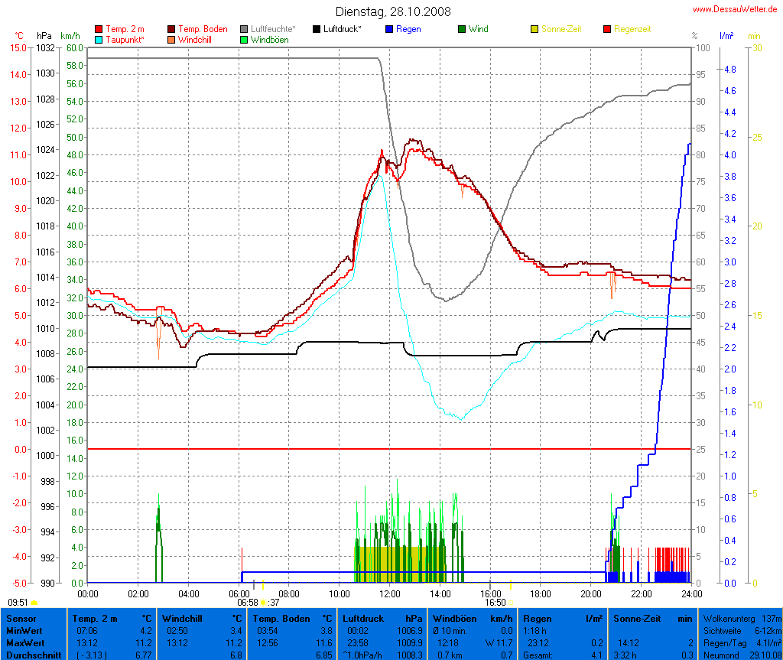Open the www.DessauWetter.de link
Viewport: 783px width, 660px height.
tap(735, 9)
